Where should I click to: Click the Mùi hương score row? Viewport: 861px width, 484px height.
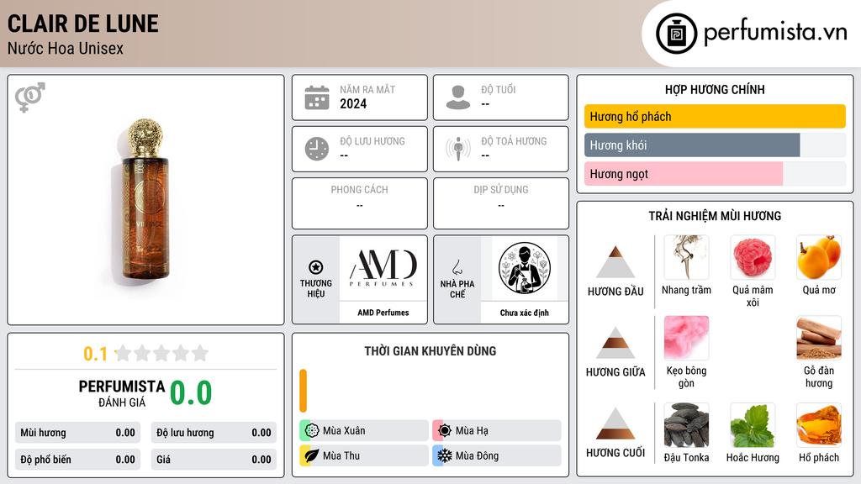click(x=78, y=433)
